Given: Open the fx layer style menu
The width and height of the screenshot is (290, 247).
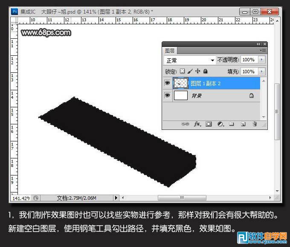Looking at the screenshot, I should (x=197, y=124).
